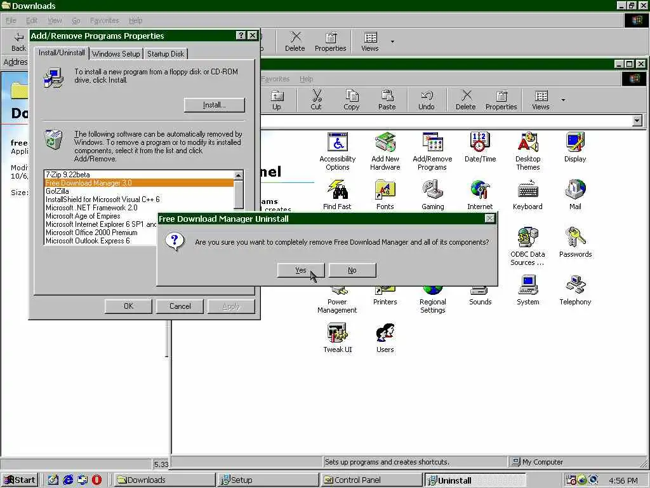Screen dimensions: 650x488
Task: Click Paste in Control Panel toolbar
Action: click(x=387, y=100)
